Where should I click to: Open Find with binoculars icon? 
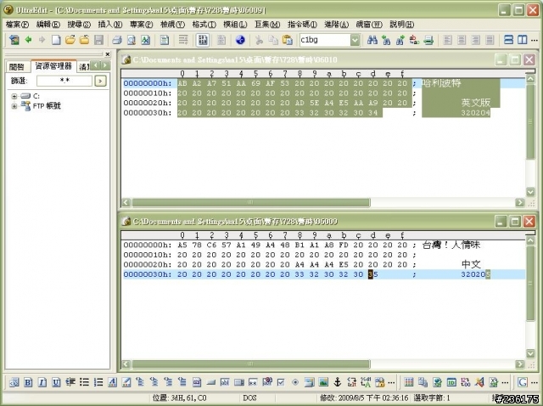[x=372, y=40]
